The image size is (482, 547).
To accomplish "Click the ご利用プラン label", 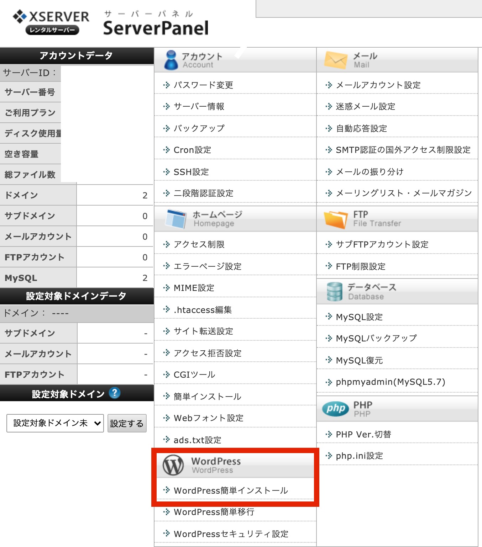I will (30, 113).
